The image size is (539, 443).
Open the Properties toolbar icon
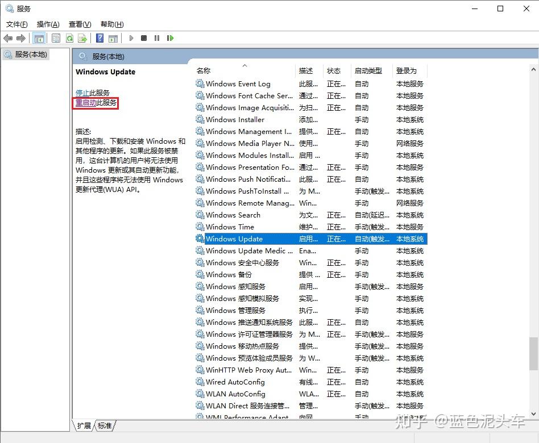click(x=56, y=38)
